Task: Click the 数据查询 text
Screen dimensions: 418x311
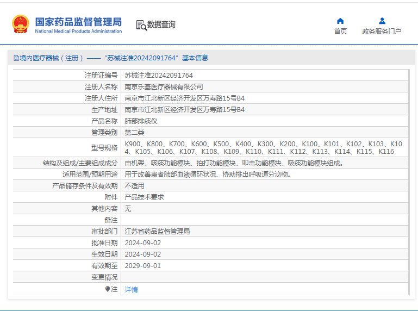Action: click(161, 24)
